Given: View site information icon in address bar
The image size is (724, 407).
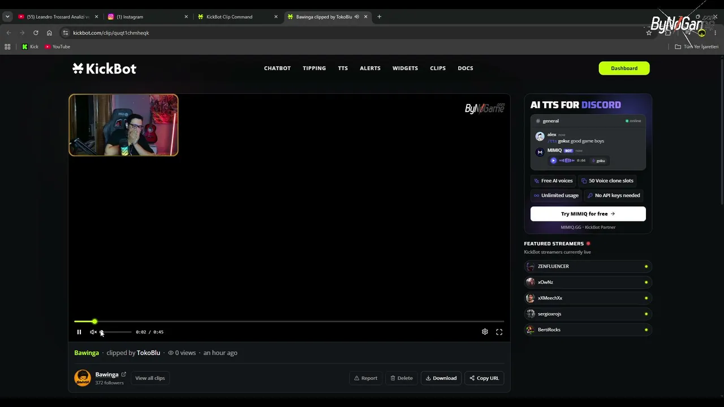Looking at the screenshot, I should pos(66,33).
